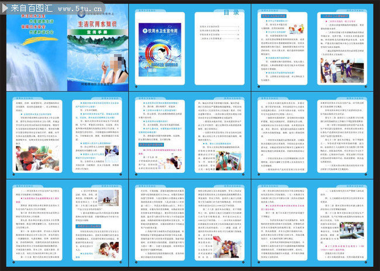
Task: Select the photo of staff at display board
Action: (228, 161)
